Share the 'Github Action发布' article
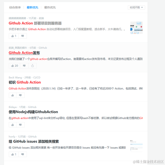The image size is (165, 165). pos(33,66)
